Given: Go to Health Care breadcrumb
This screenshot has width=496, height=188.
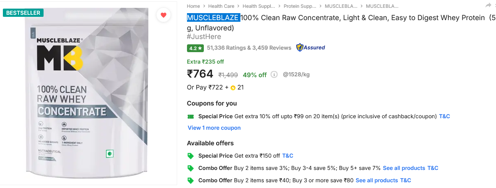Looking at the screenshot, I should (x=221, y=6).
